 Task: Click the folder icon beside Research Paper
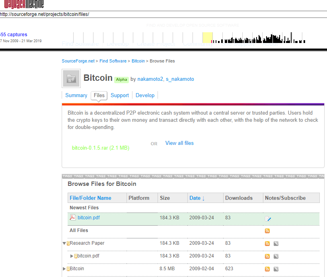click(68, 244)
